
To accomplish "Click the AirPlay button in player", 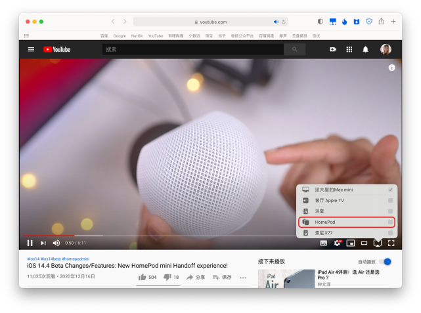I will [x=378, y=243].
